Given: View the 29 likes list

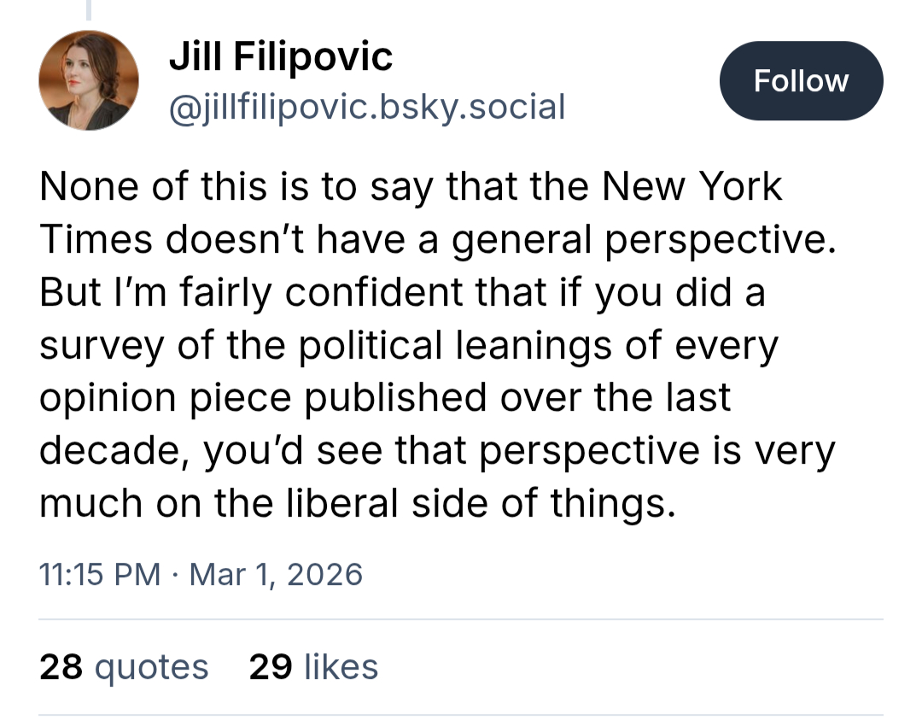Looking at the screenshot, I should [x=313, y=667].
